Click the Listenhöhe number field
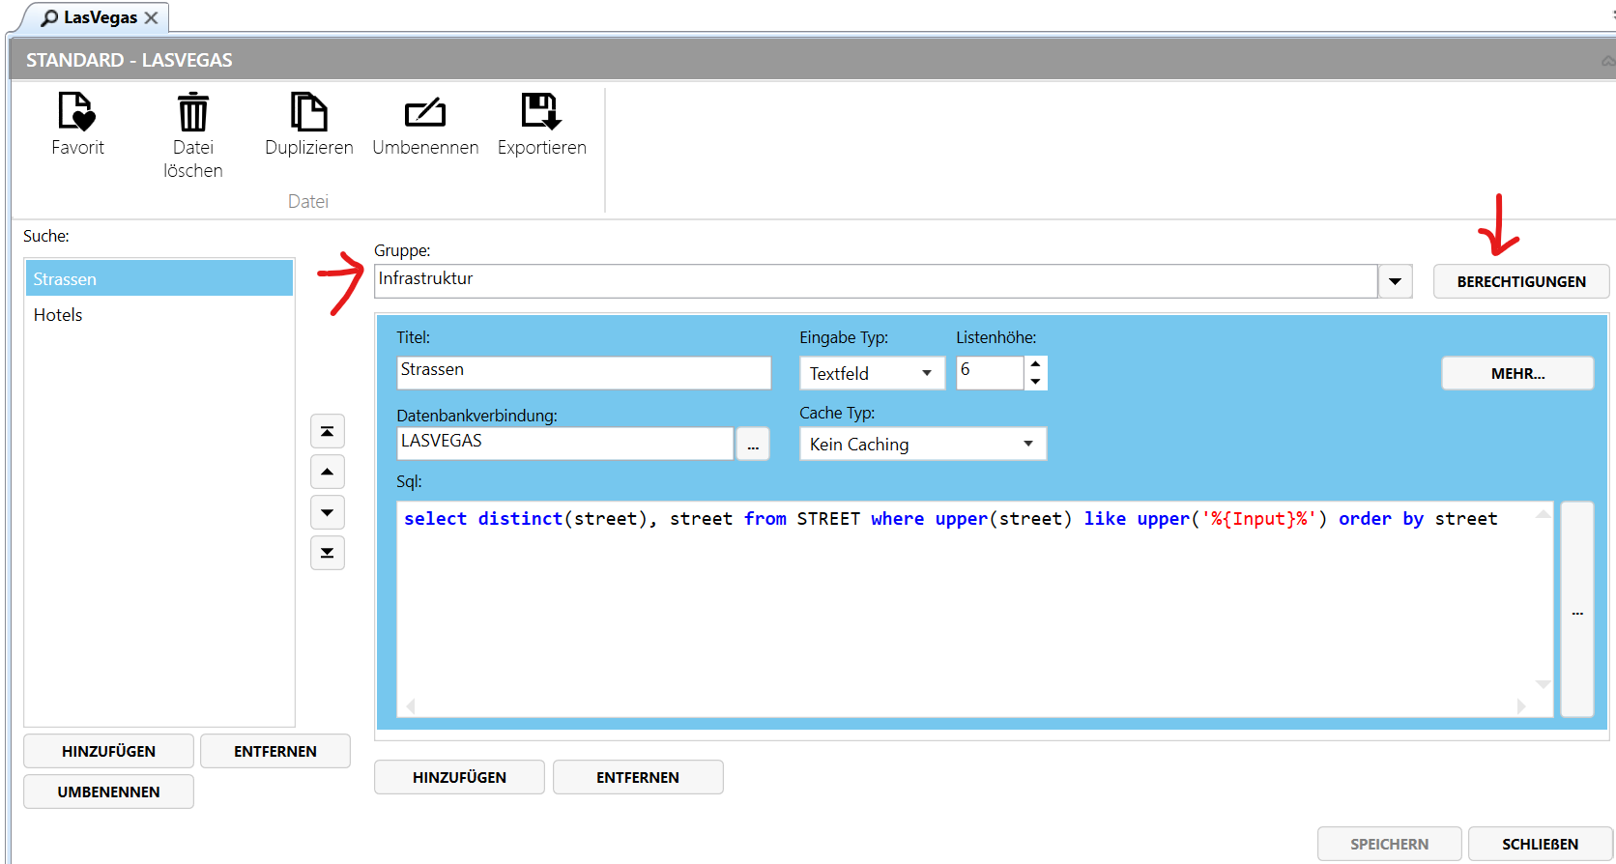Viewport: 1616px width, 864px height. 990,372
